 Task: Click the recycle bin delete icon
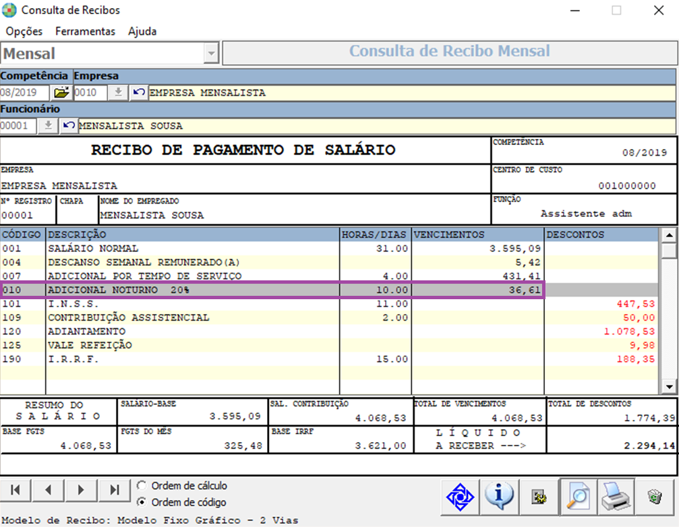pos(655,497)
